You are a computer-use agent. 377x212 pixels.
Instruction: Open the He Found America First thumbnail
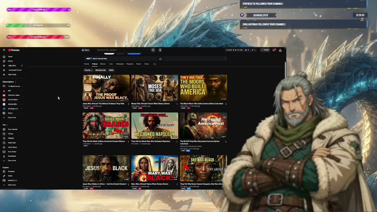204,125
